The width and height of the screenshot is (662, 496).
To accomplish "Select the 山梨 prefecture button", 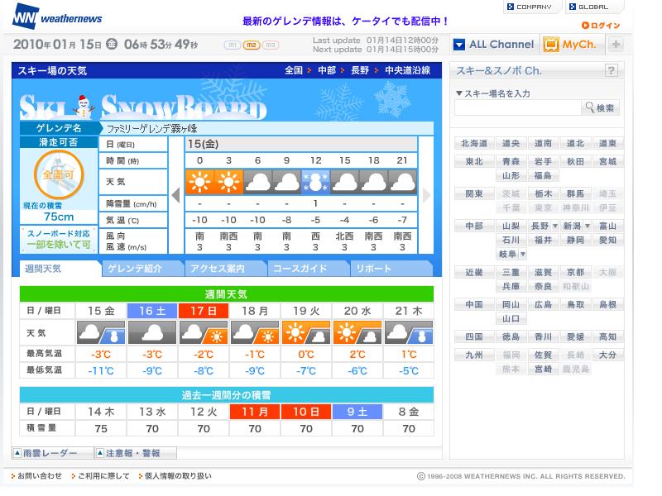I will click(x=511, y=226).
